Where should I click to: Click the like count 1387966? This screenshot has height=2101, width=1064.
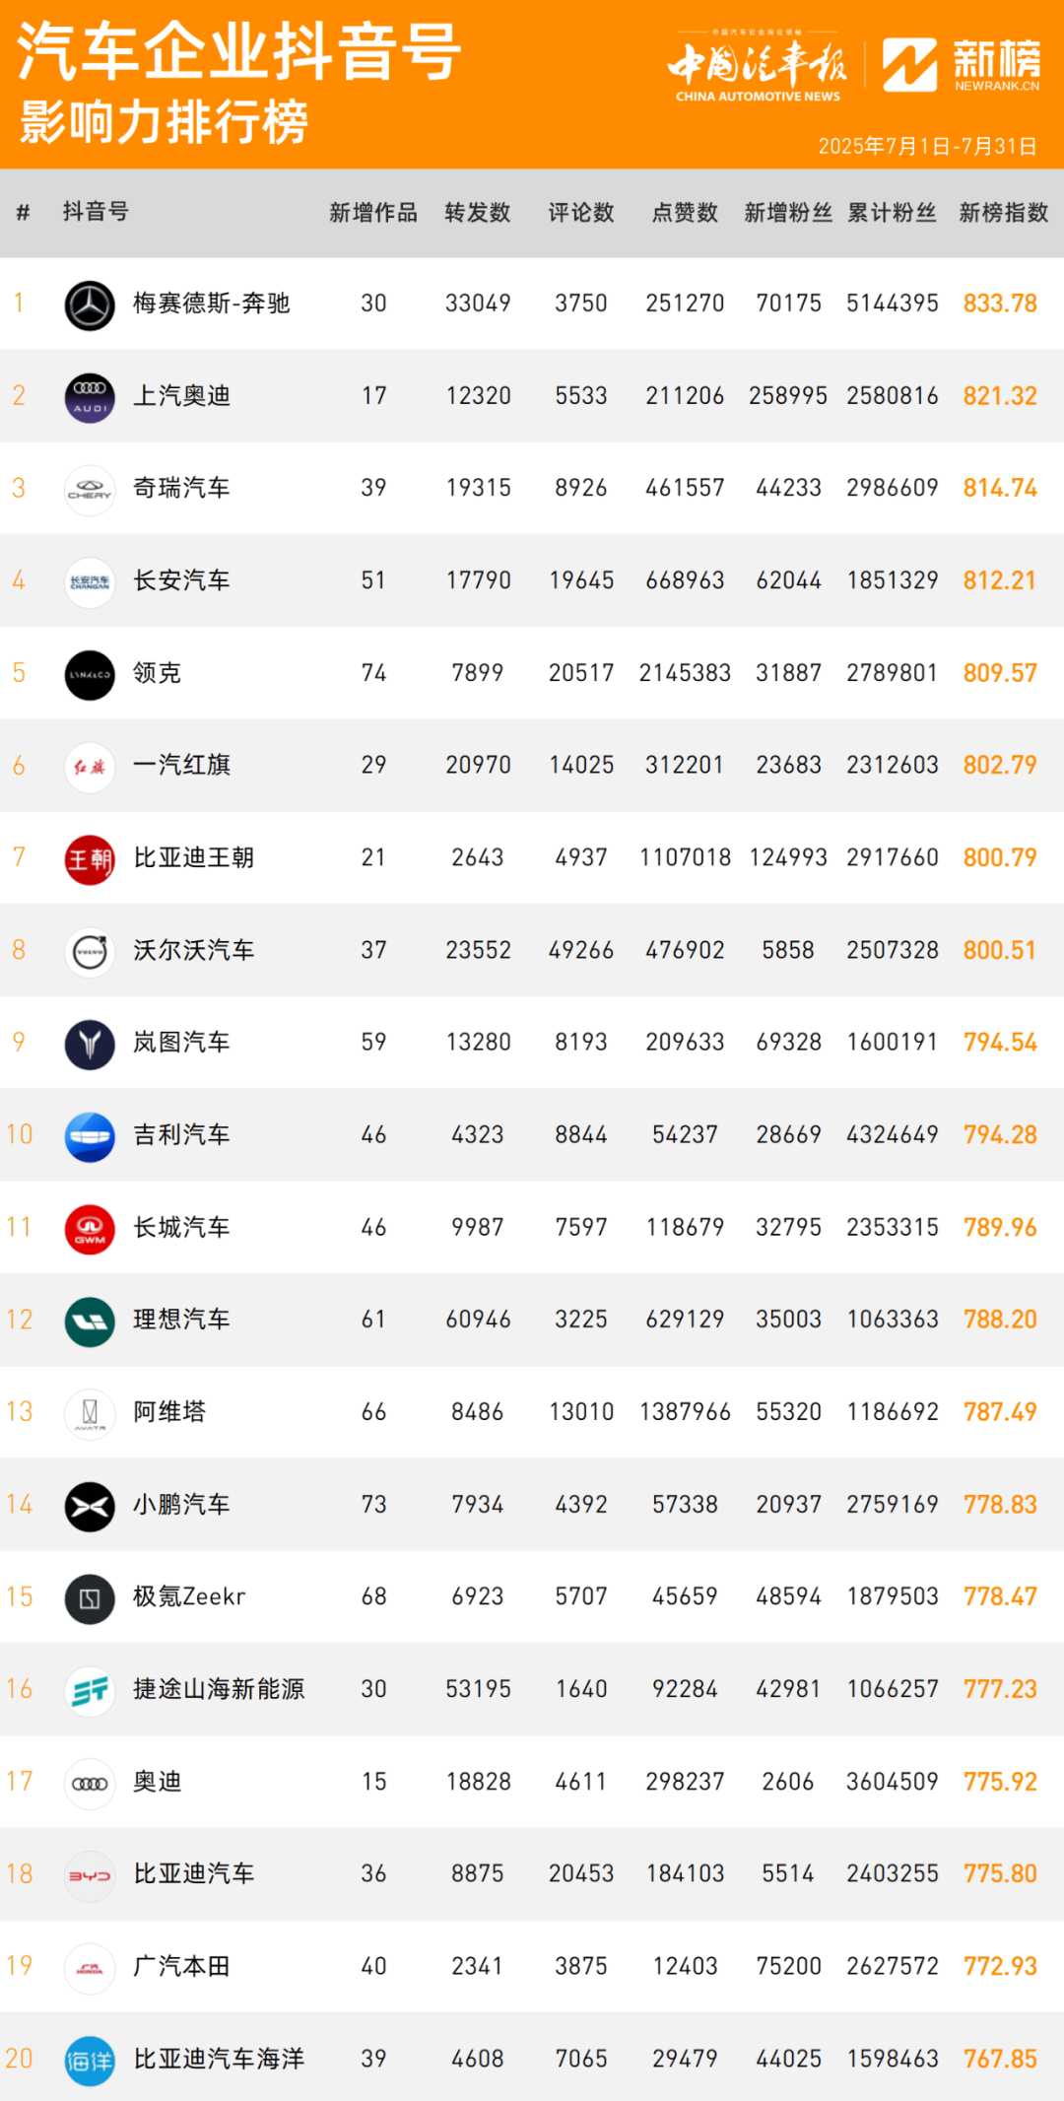(685, 1412)
